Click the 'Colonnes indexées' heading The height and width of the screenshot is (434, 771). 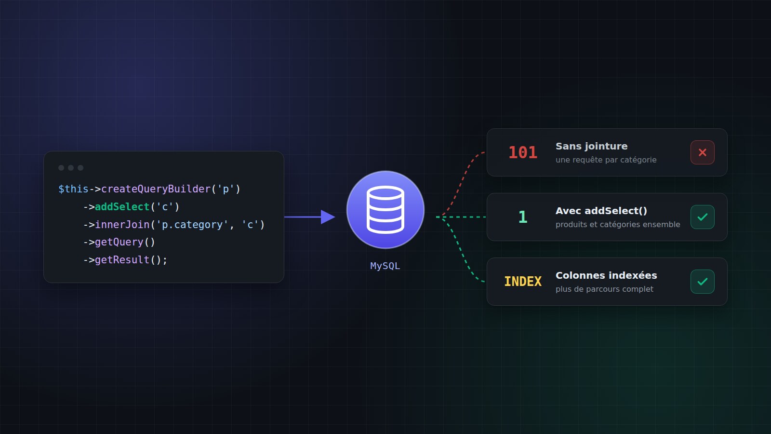(606, 275)
